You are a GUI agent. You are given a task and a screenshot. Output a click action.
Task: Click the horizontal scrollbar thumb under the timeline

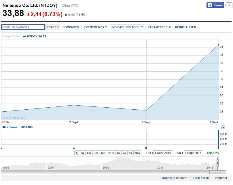click(217, 172)
